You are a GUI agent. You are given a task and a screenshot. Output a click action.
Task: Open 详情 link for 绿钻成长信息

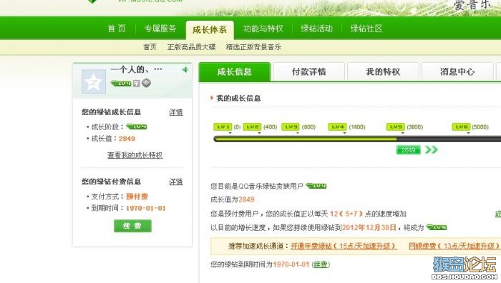[176, 112]
